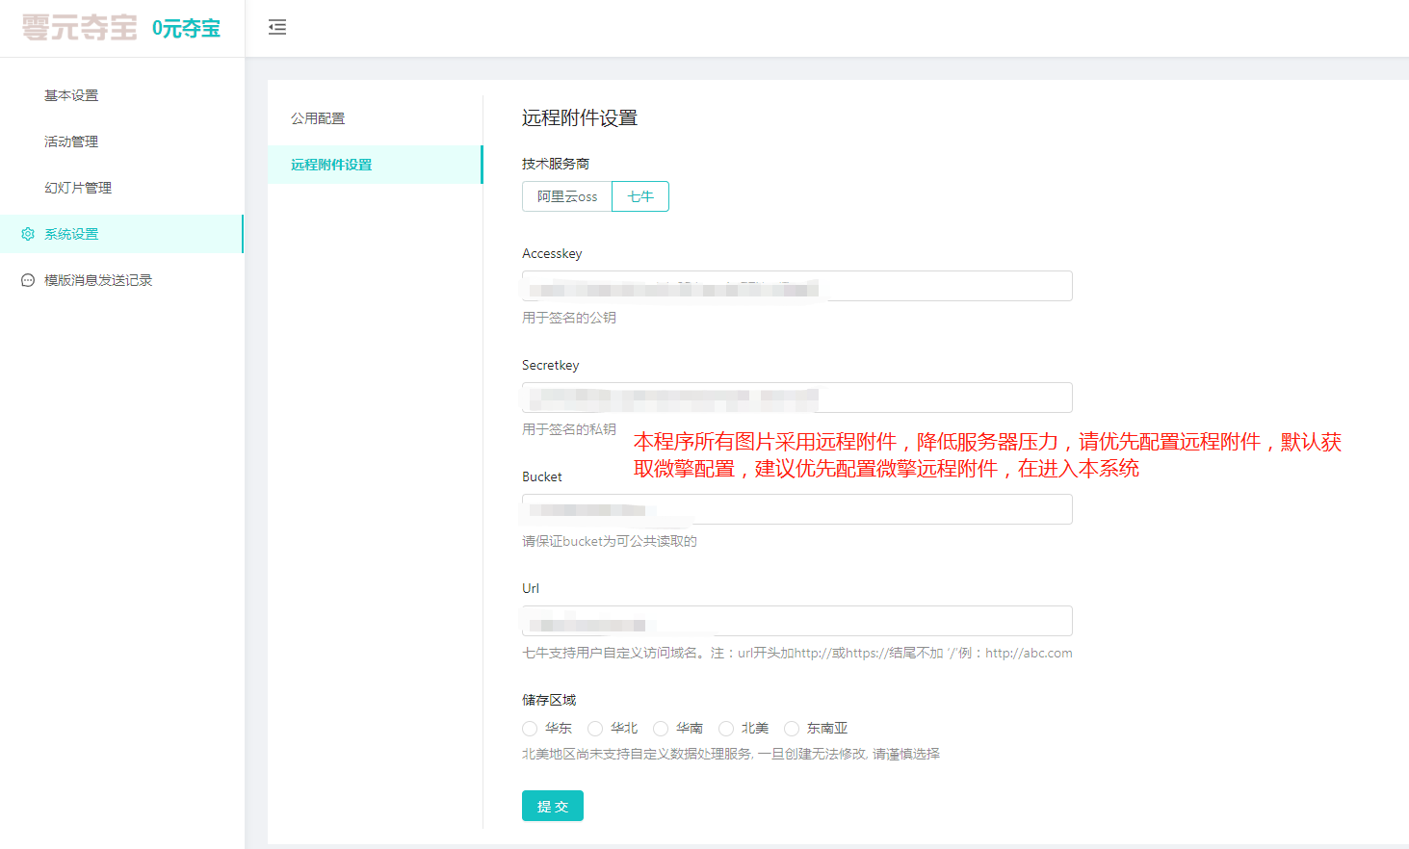Click the Url field label

coord(531,588)
